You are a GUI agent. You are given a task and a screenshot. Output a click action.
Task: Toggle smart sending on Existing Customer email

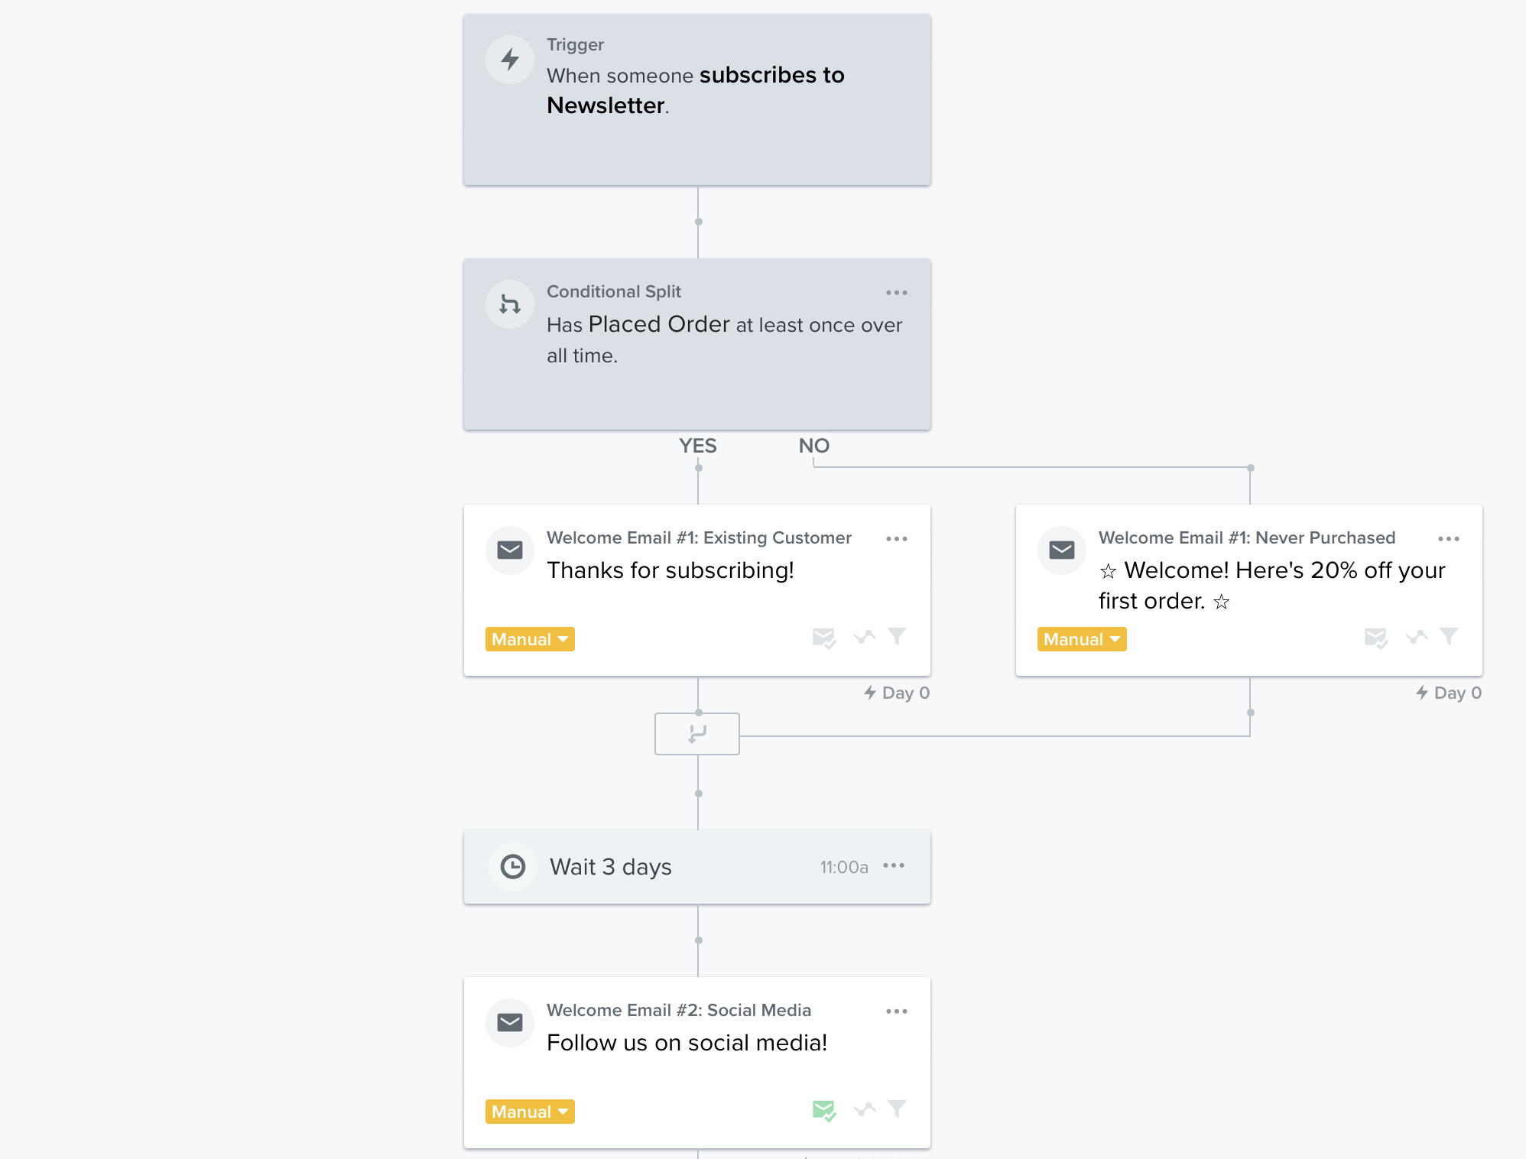pyautogui.click(x=823, y=637)
